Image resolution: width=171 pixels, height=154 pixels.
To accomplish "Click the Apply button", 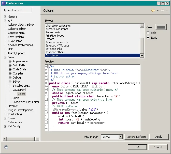I will point(159,137).
